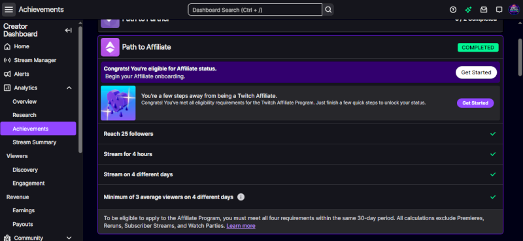Viewport: 523px width, 241px height.
Task: Click the Path to Affiliate badge icon
Action: click(x=110, y=47)
